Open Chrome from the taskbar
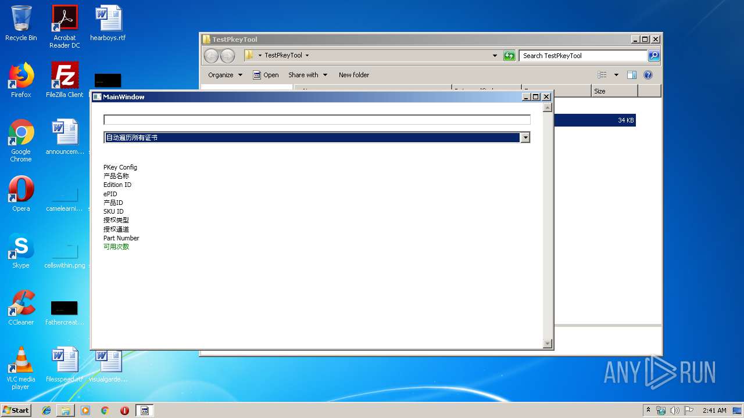Screen dimensions: 744x418 click(x=105, y=410)
